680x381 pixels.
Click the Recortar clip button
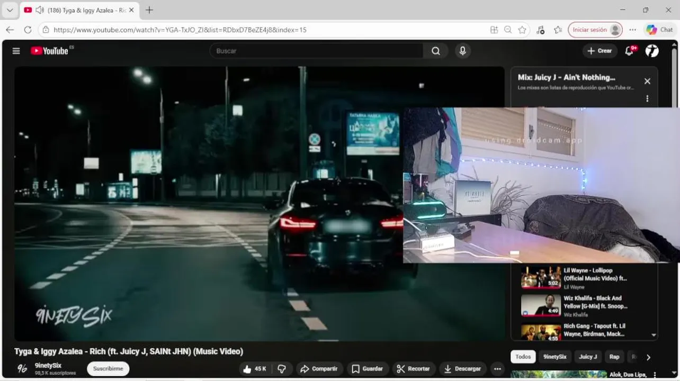[x=414, y=369]
